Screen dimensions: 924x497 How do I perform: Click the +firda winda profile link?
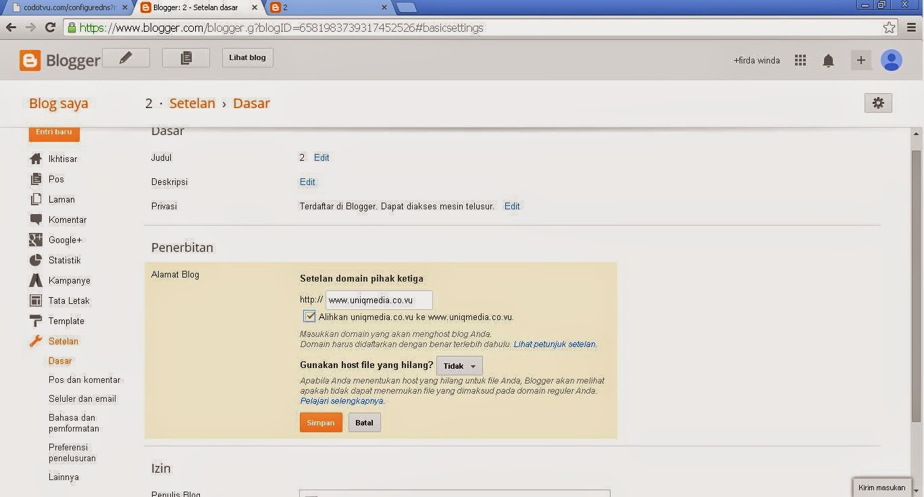(756, 60)
